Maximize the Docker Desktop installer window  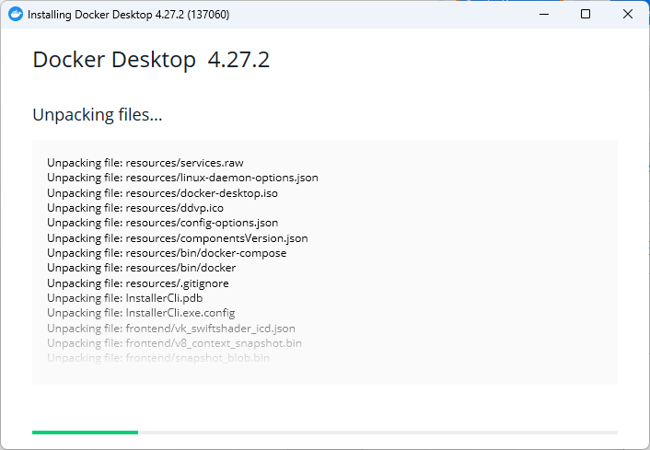pos(586,14)
